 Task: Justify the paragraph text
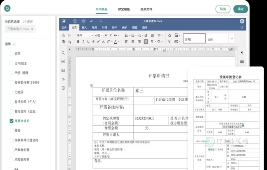click(146, 41)
